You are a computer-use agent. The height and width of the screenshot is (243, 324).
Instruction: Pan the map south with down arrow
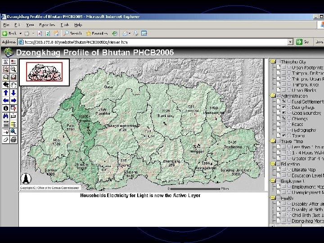point(13,93)
